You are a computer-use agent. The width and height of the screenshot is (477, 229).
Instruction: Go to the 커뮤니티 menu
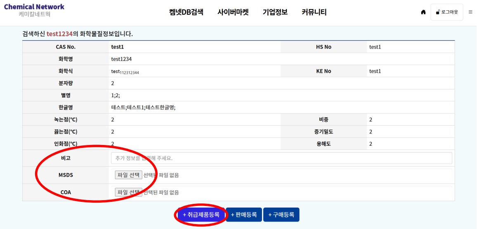tap(314, 12)
